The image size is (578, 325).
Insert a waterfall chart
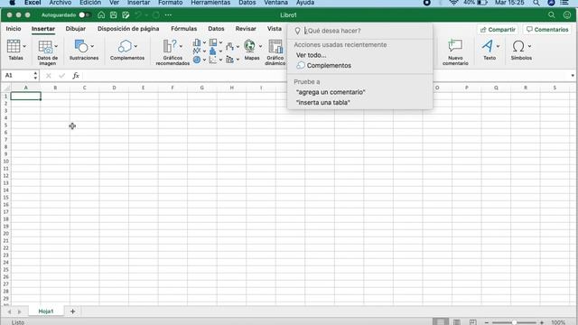[229, 47]
